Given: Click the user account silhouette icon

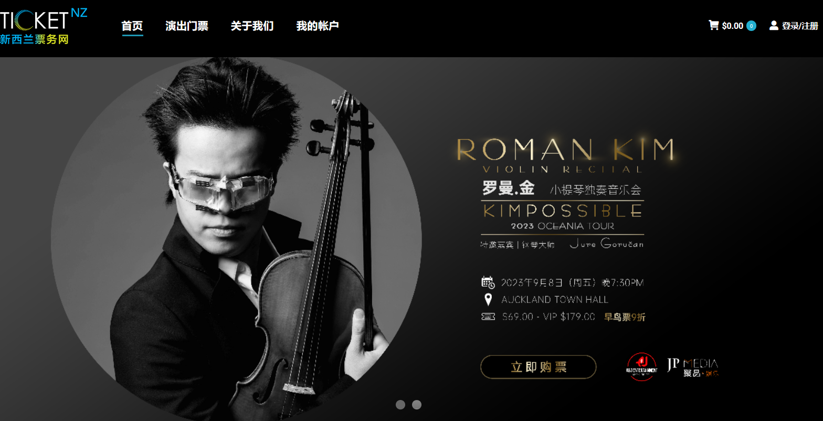Looking at the screenshot, I should 774,25.
